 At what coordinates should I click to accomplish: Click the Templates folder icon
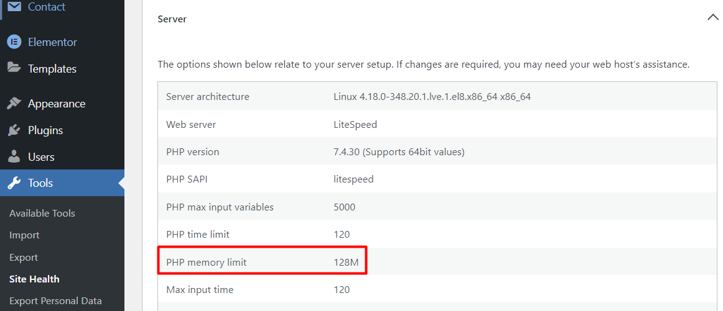coord(14,68)
